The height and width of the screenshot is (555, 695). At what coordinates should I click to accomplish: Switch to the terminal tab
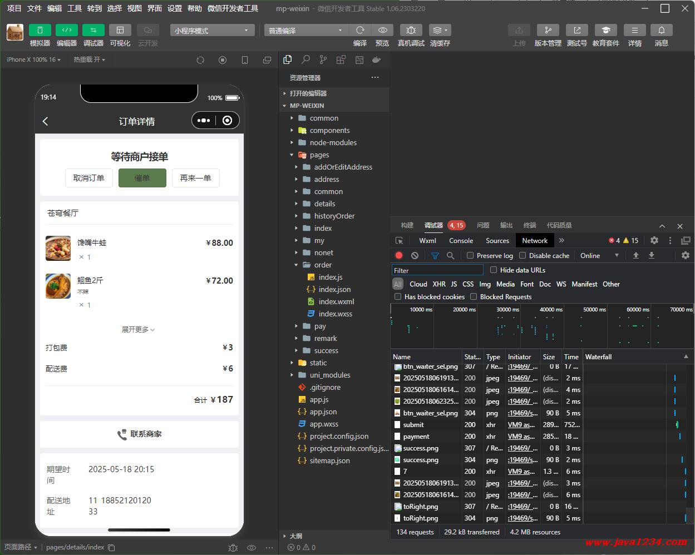(530, 225)
